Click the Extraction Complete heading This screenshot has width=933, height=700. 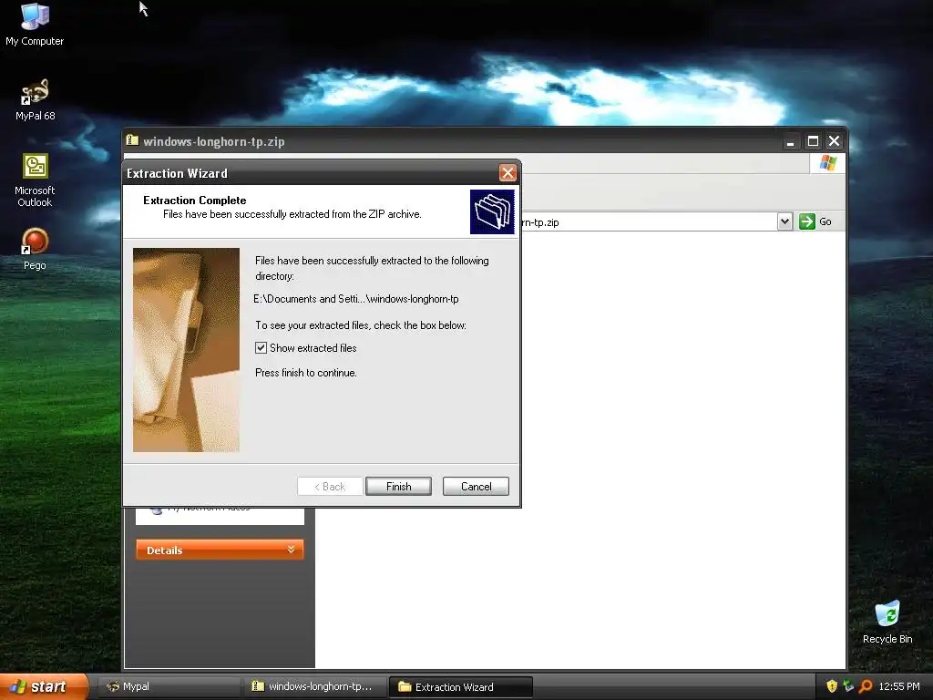(x=195, y=200)
